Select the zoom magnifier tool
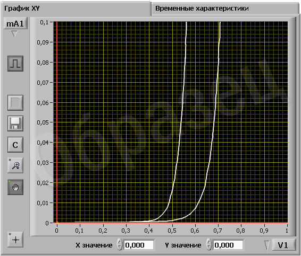Image resolution: width=301 pixels, height=256 pixels. click(x=15, y=165)
